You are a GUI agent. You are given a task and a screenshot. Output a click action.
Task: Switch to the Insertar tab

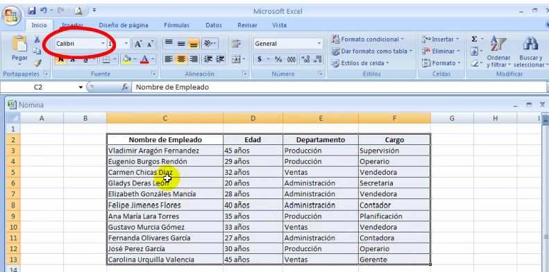72,25
